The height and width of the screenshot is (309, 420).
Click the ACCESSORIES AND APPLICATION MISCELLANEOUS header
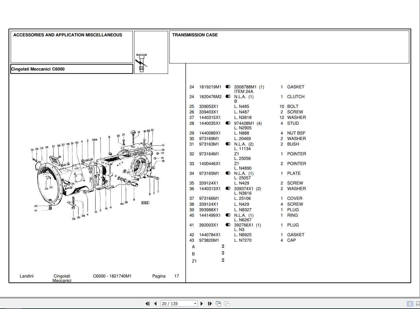[x=68, y=35]
